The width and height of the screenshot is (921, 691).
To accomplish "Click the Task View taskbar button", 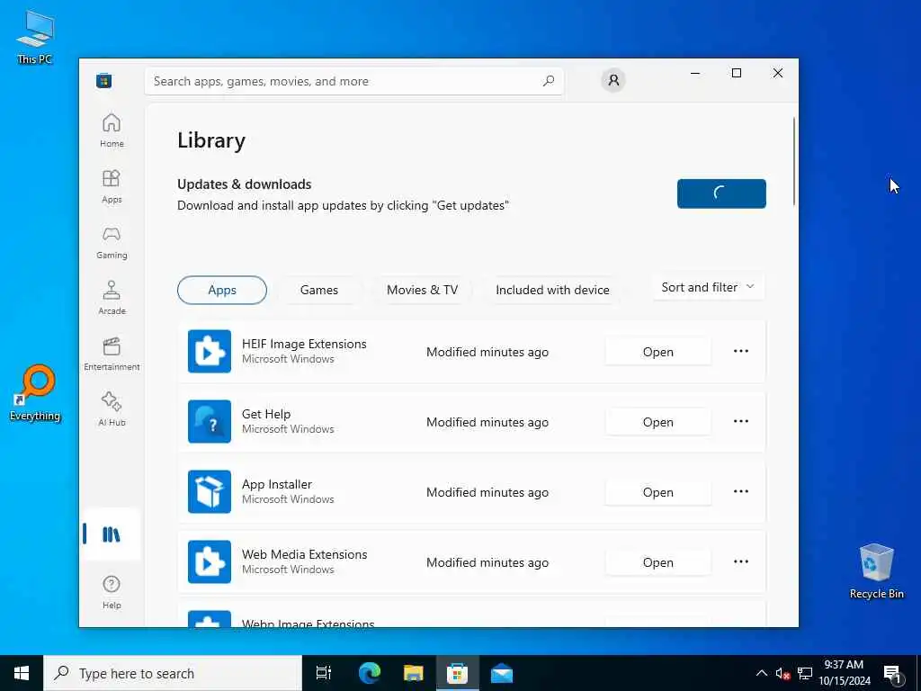I will tap(324, 673).
